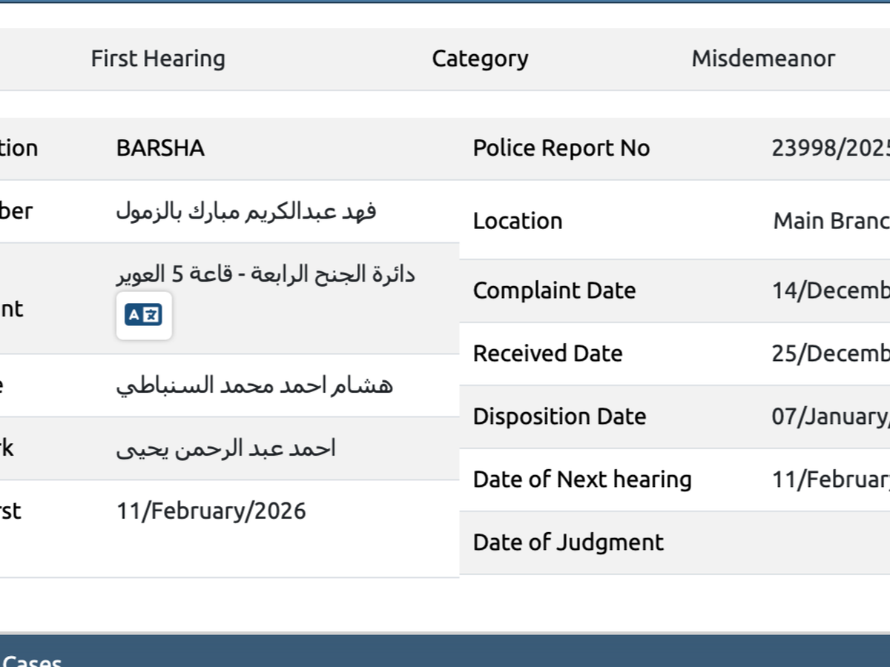The image size is (890, 667).
Task: Select police report number 23998/2025
Action: coord(830,148)
